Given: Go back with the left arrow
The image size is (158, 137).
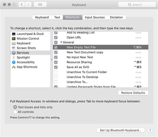Looking at the screenshot, I should 22,5.
